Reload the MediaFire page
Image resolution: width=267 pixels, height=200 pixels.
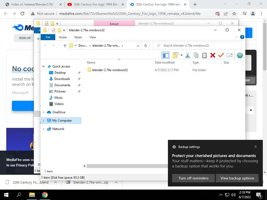pos(22,14)
